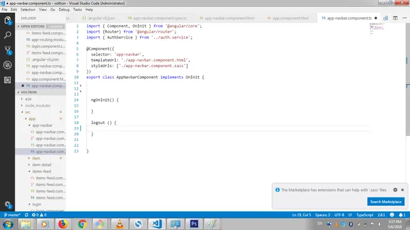Open the notification gear settings icon
The image size is (410, 230).
(x=395, y=190)
